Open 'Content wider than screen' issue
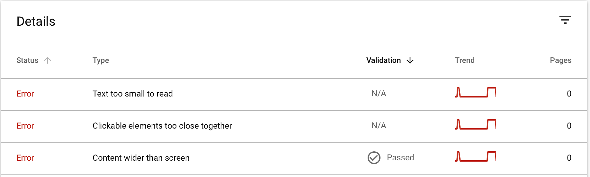This screenshot has height=177, width=590. [x=141, y=158]
